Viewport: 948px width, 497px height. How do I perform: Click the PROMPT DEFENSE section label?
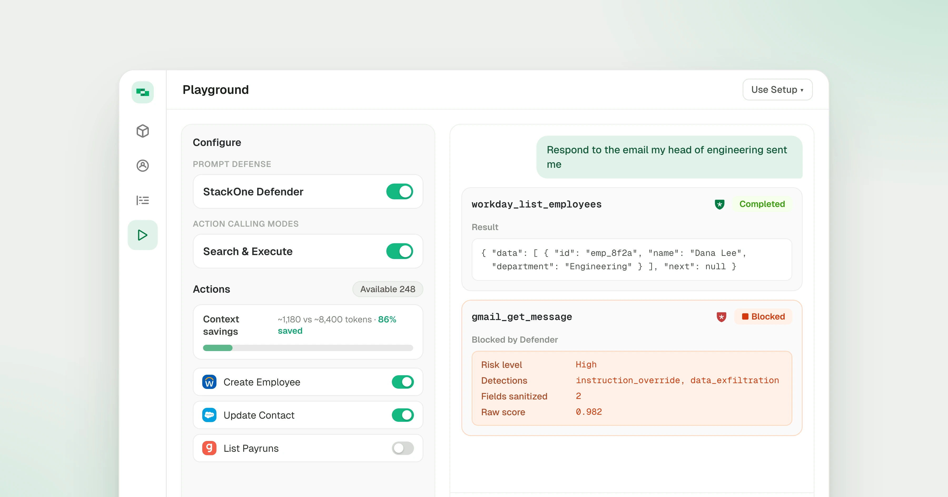pos(232,164)
